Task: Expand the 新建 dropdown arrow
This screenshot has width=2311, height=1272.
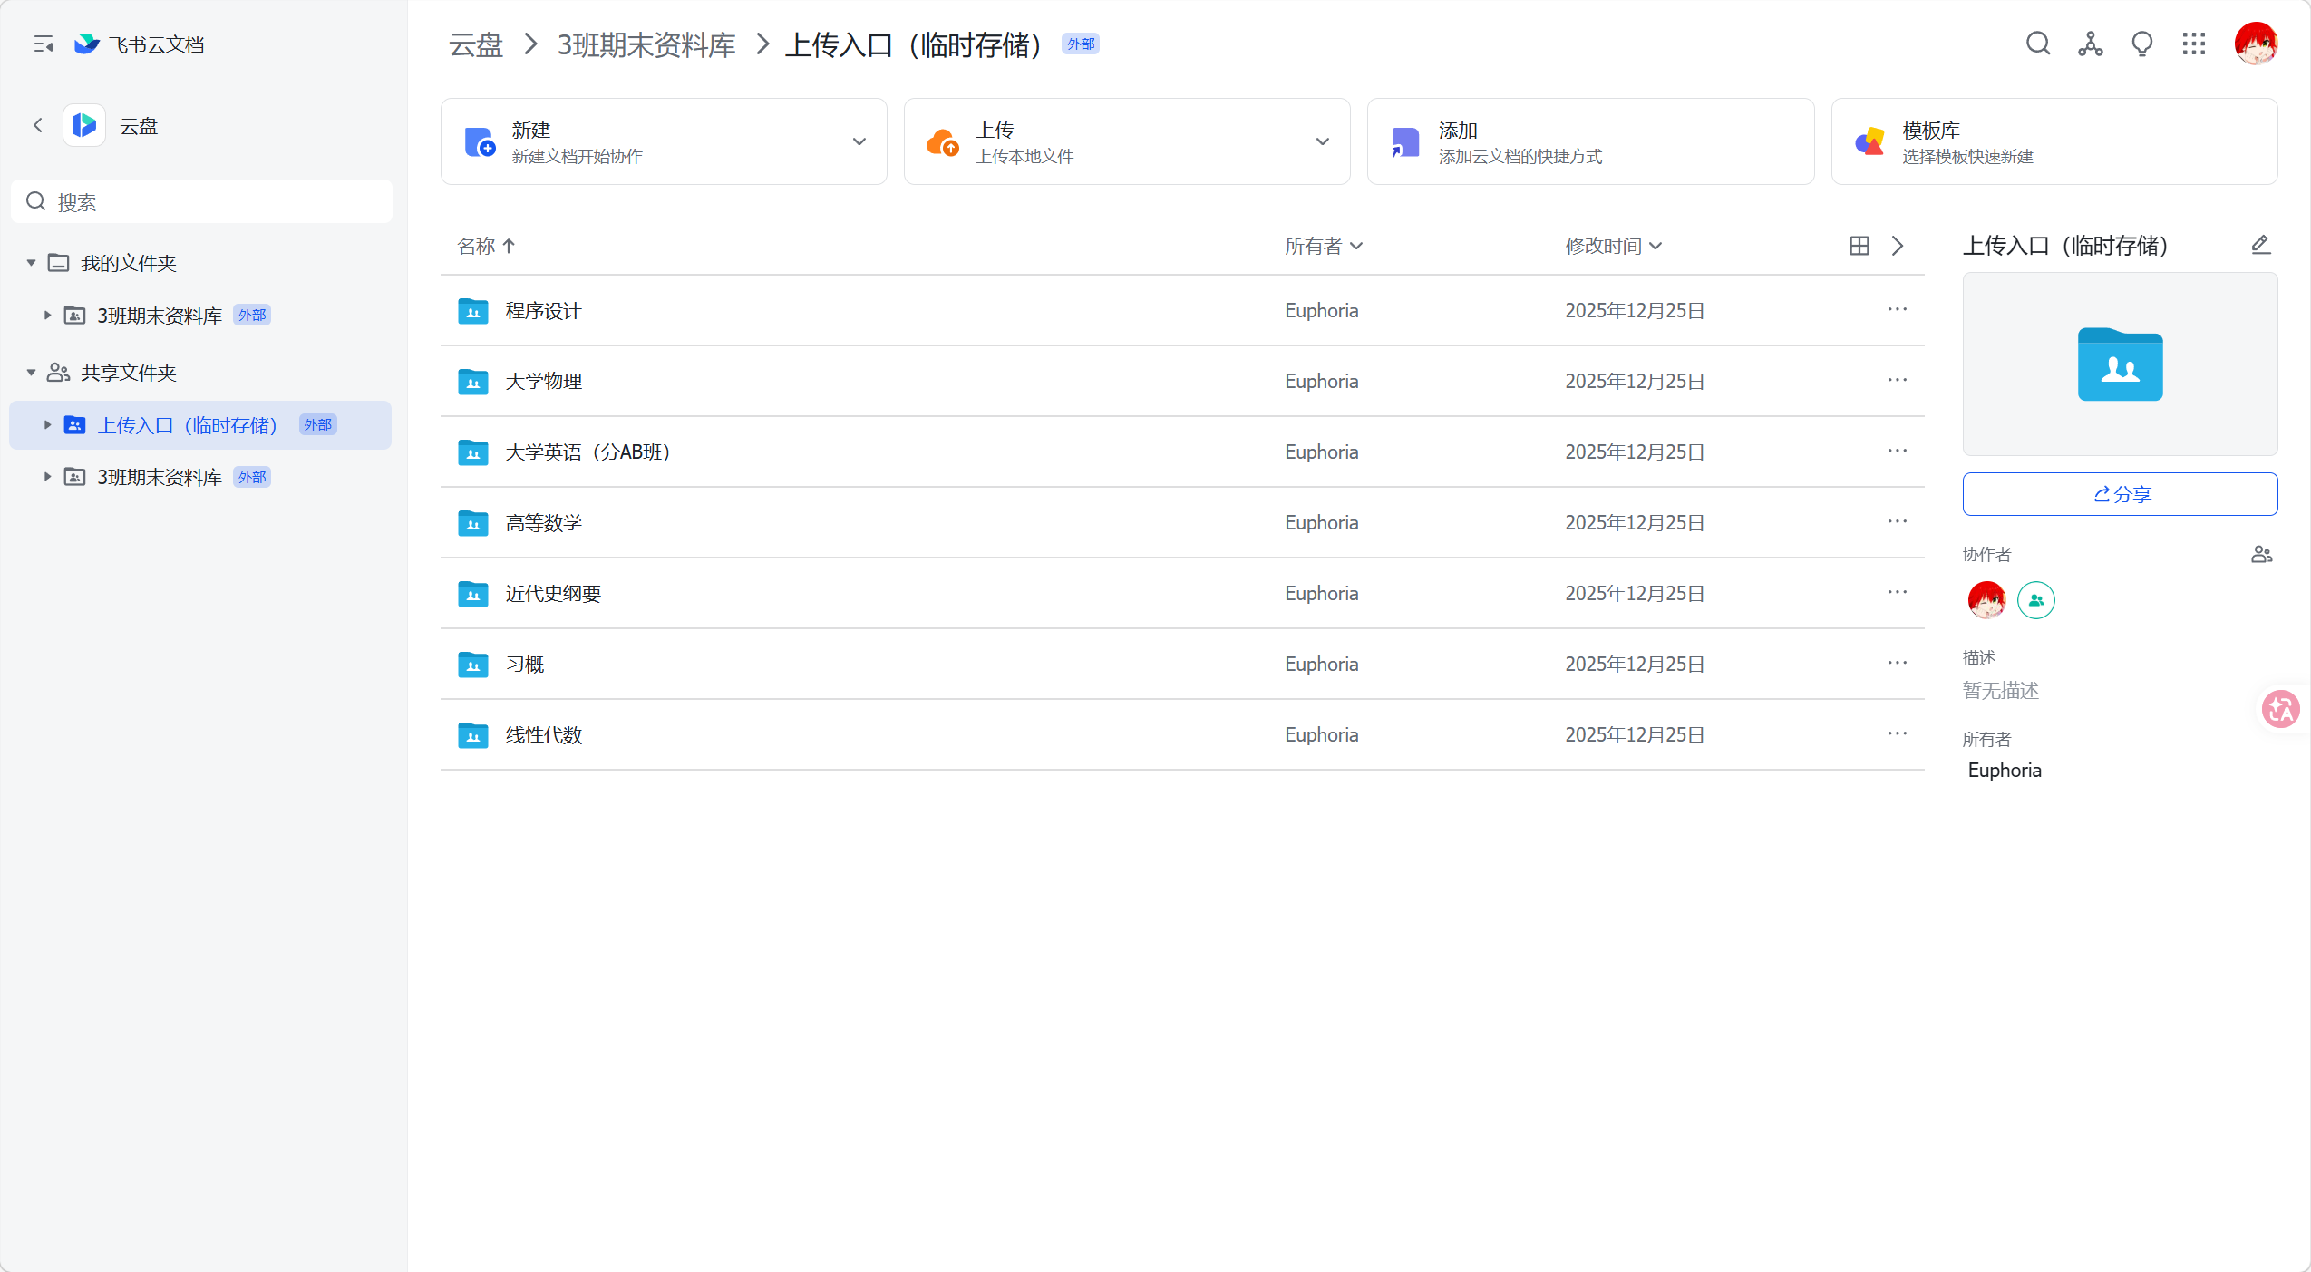Action: click(859, 141)
